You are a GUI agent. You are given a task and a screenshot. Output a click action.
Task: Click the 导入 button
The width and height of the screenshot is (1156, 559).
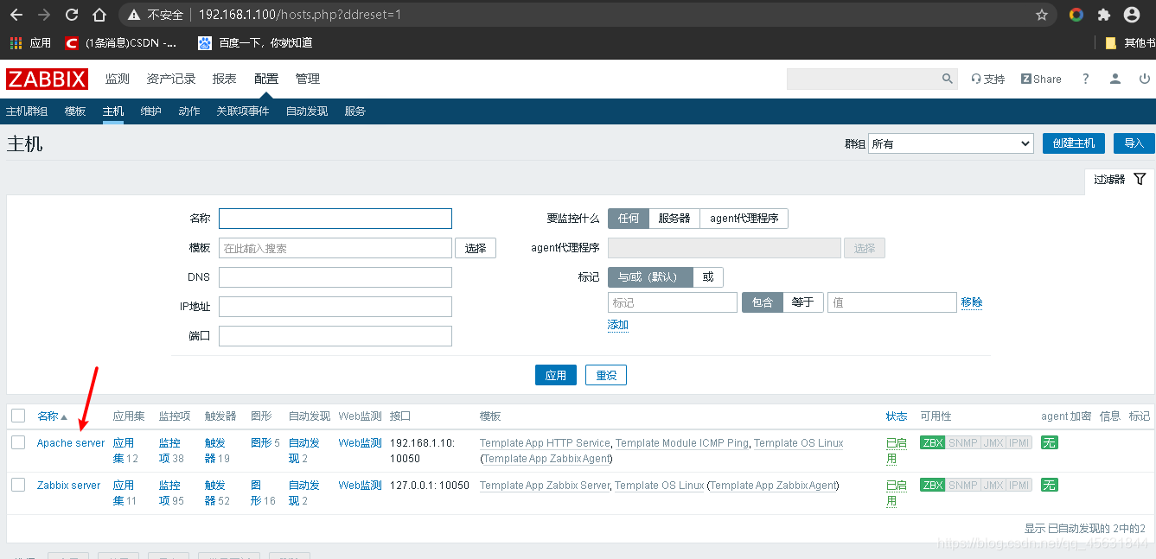1134,143
